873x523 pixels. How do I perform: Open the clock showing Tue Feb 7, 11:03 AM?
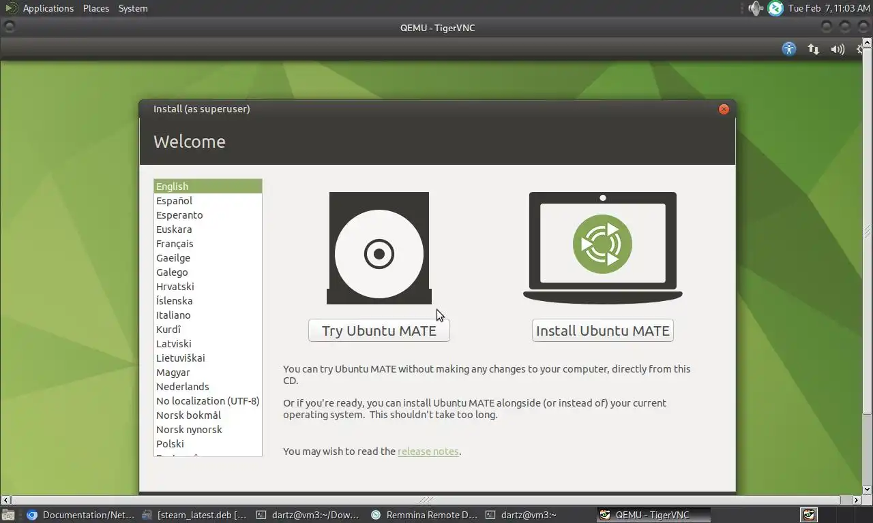coord(828,8)
